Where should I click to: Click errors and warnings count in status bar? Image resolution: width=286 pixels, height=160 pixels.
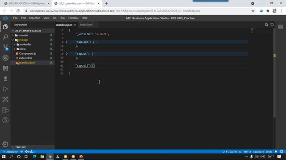(30, 152)
